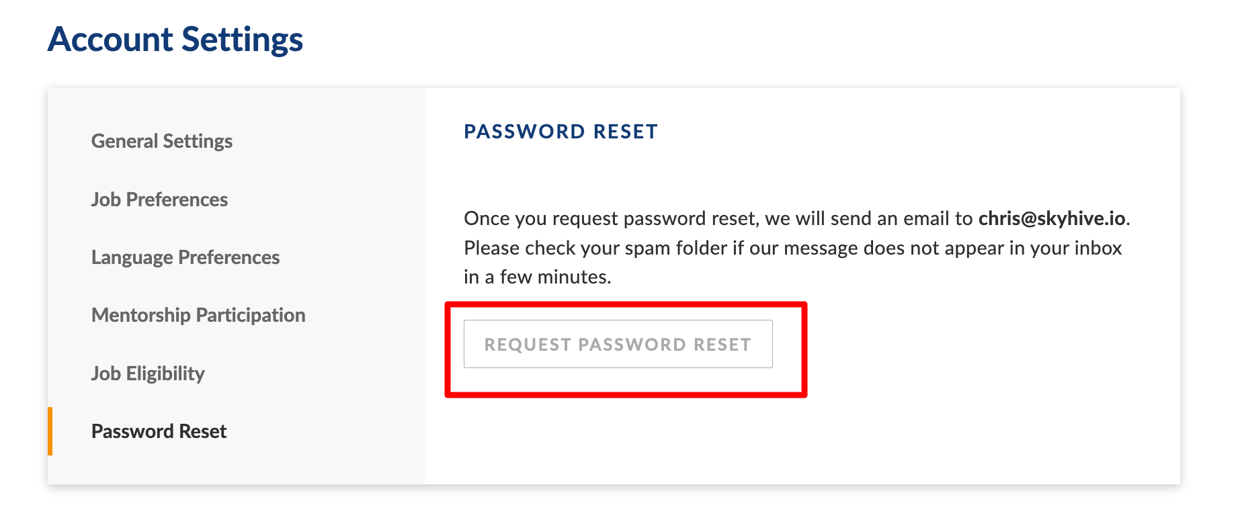
Task: Click the Account Settings page title
Action: coord(175,39)
